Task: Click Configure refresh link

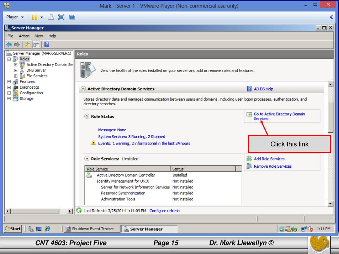Action: (x=164, y=211)
